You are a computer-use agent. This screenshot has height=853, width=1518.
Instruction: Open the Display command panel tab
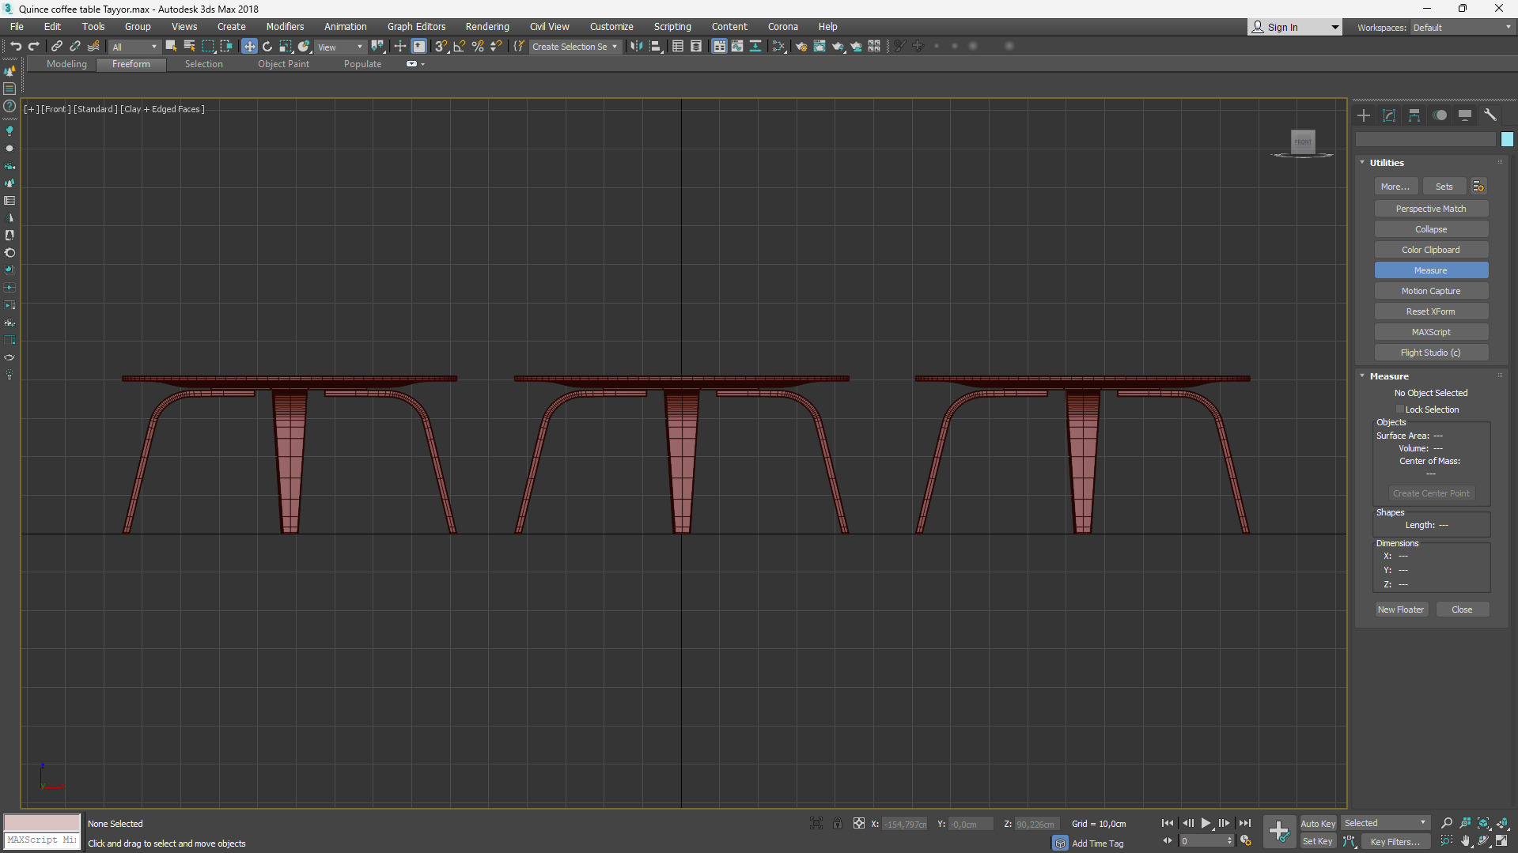pyautogui.click(x=1465, y=115)
